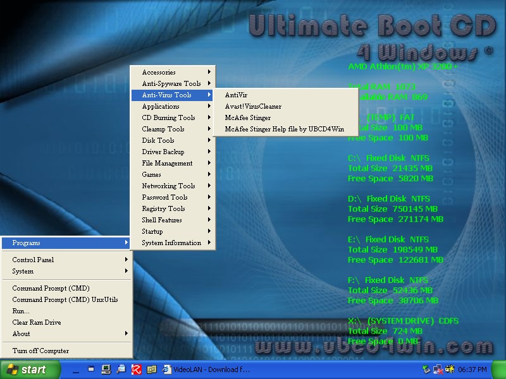
Task: Click the small window icon in quick launch
Action: click(91, 370)
